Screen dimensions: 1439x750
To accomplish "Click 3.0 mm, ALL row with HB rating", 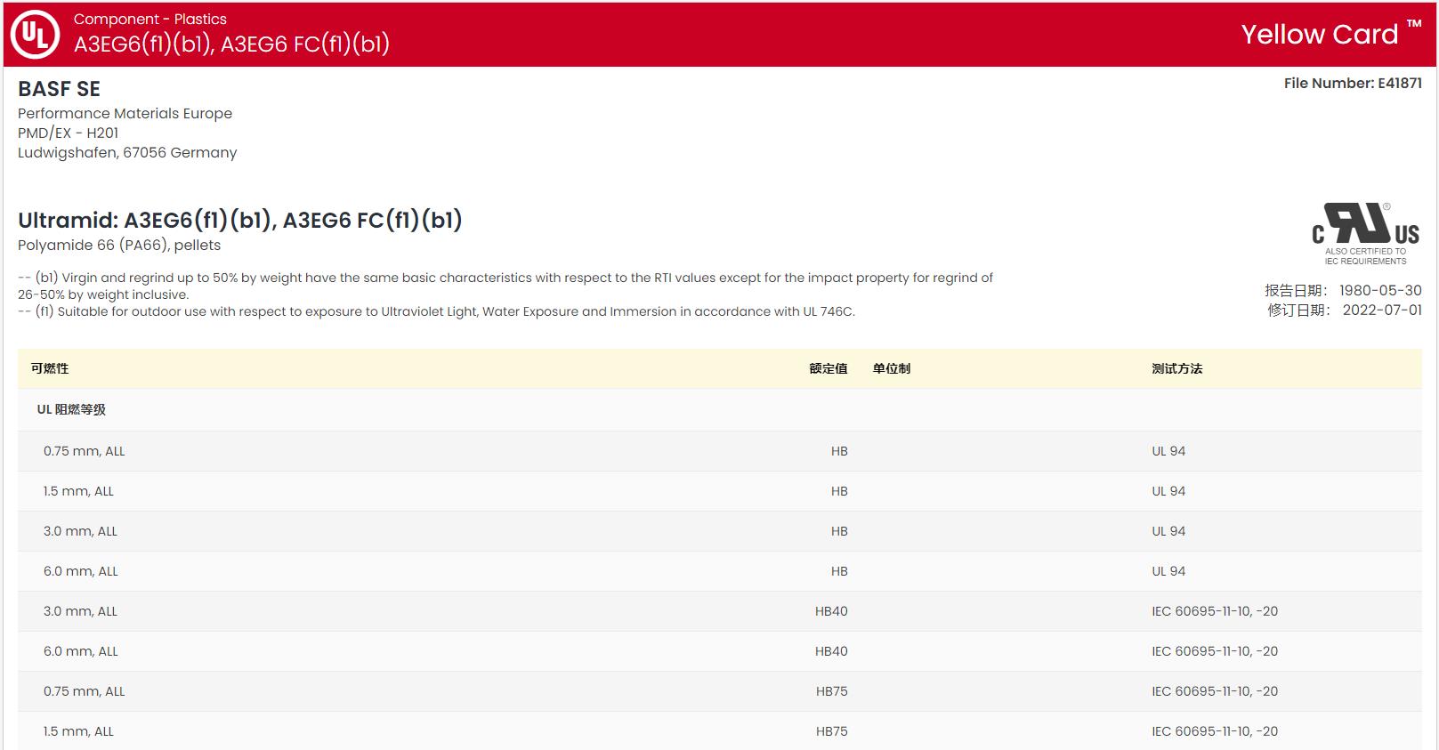I will click(720, 531).
